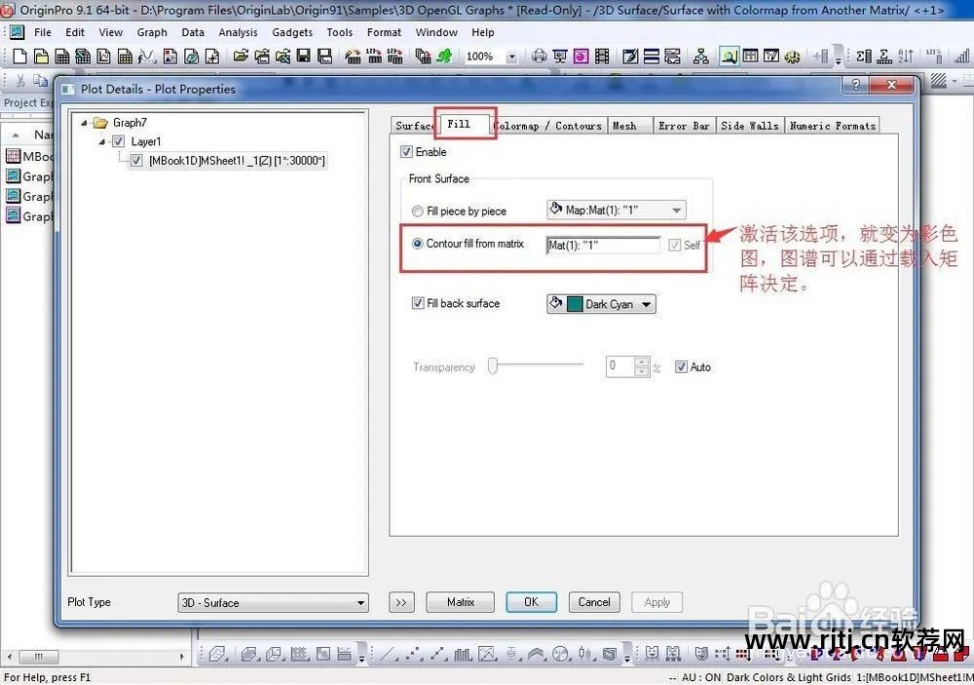974x685 pixels.
Task: Click the Save Template icon
Action: pos(325,57)
